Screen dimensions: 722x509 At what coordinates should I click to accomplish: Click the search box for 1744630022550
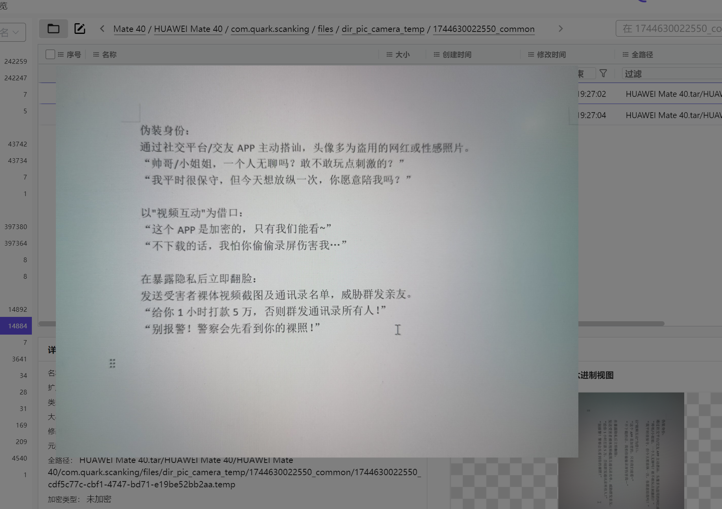click(x=669, y=29)
